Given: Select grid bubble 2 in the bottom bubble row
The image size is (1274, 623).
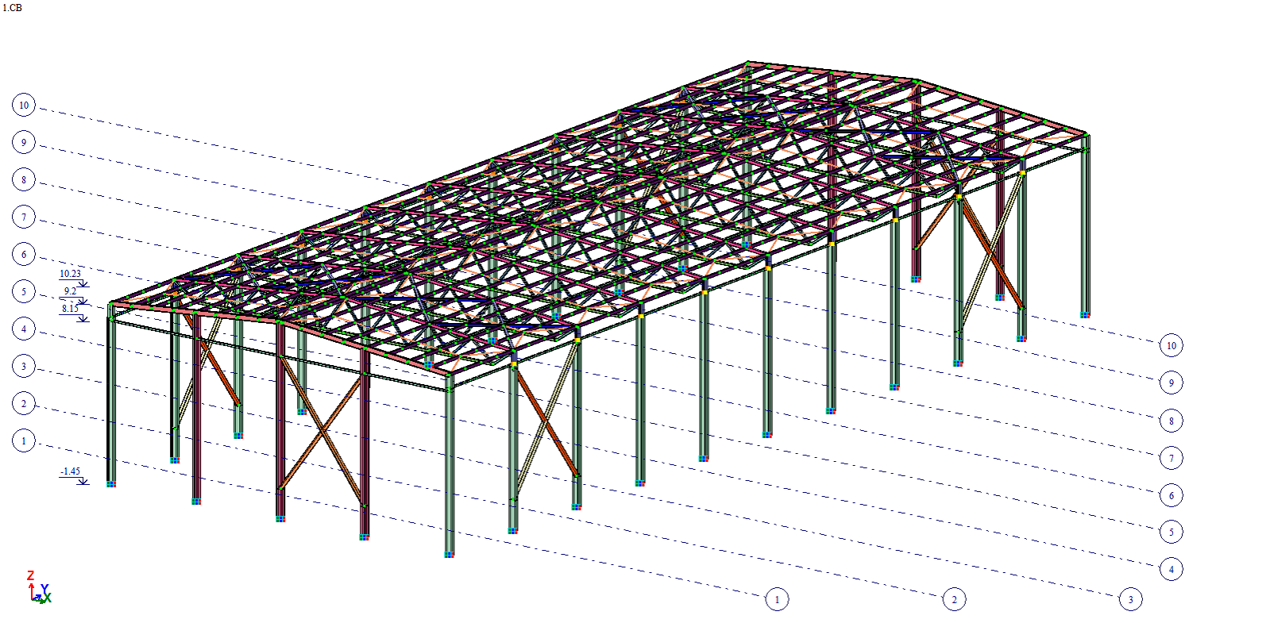Looking at the screenshot, I should point(954,599).
